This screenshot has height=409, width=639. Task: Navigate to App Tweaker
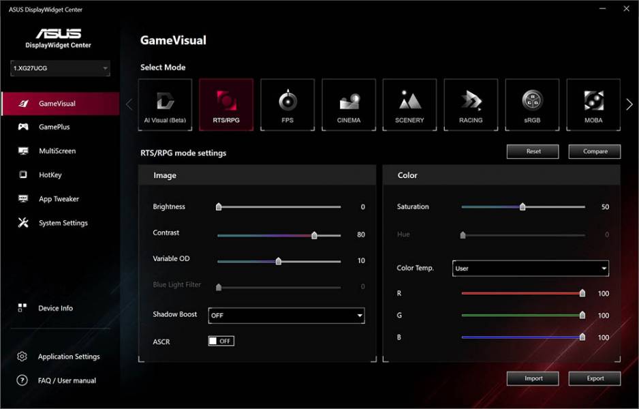pyautogui.click(x=59, y=199)
